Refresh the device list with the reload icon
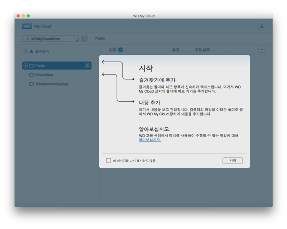Viewport: 287px width, 229px height. pos(84,39)
